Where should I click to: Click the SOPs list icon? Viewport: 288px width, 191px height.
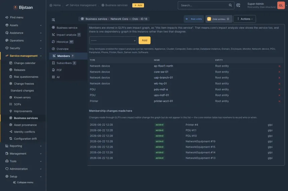(11, 104)
